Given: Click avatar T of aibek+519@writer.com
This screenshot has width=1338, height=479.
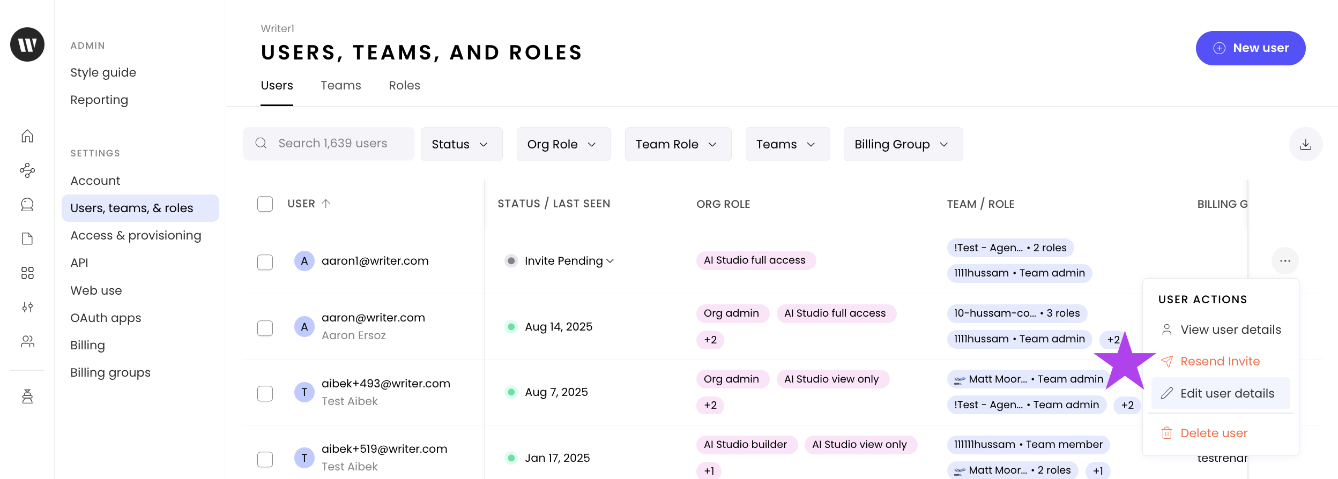Looking at the screenshot, I should pos(304,458).
